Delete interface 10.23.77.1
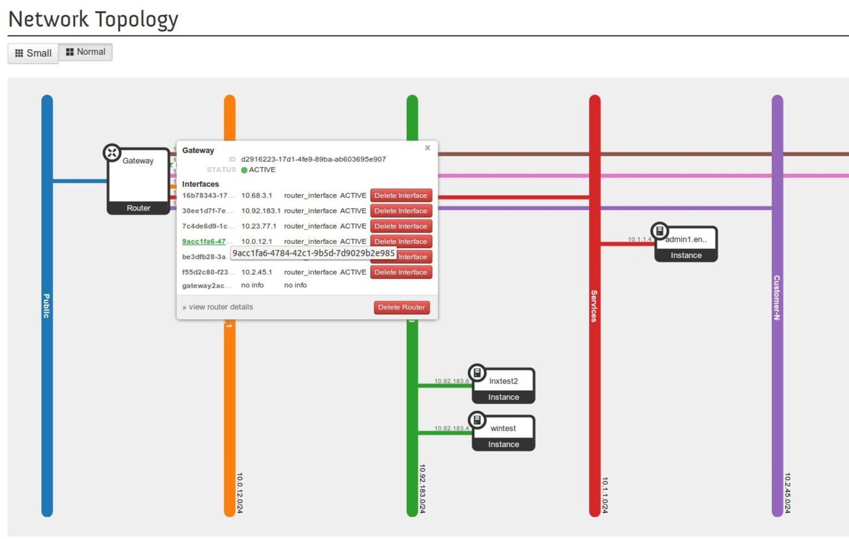849x539 pixels. (401, 226)
